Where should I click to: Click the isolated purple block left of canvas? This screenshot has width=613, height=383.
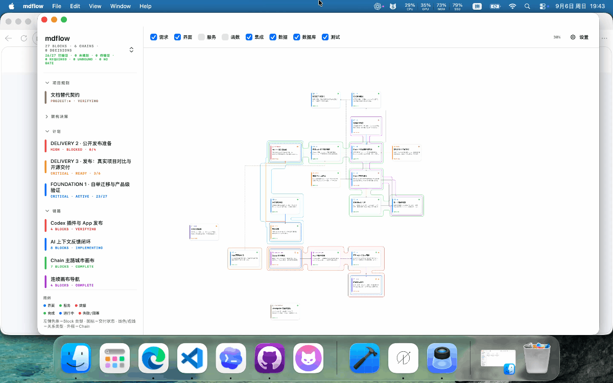pos(204,232)
